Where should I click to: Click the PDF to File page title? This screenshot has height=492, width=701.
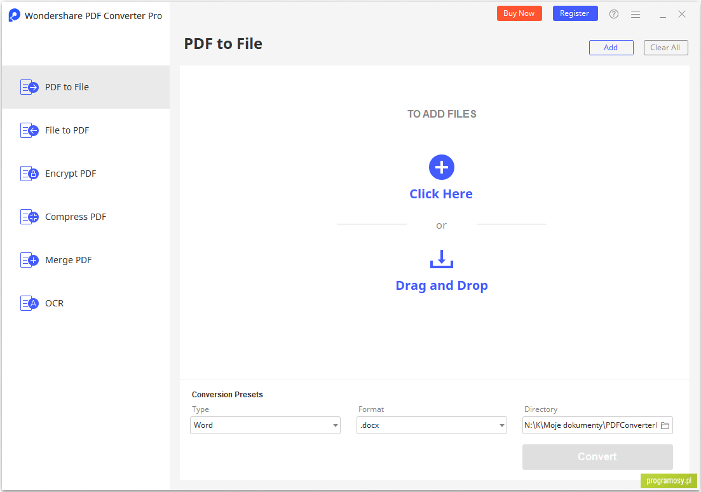pyautogui.click(x=223, y=44)
